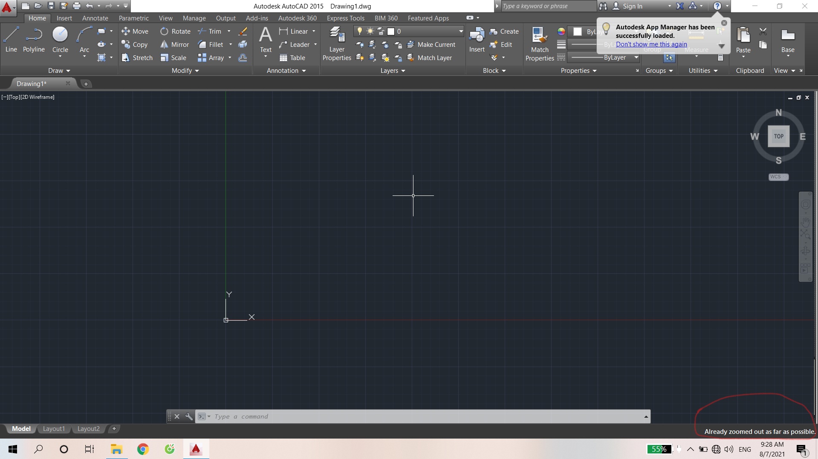Switch to the Layout2 tab
818x459 pixels.
click(89, 429)
